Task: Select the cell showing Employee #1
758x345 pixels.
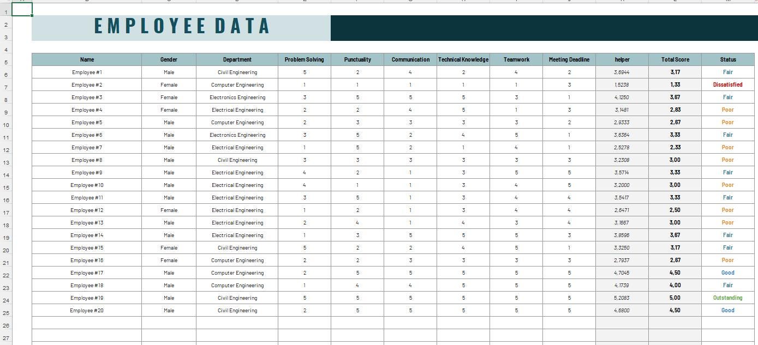Action: 87,72
